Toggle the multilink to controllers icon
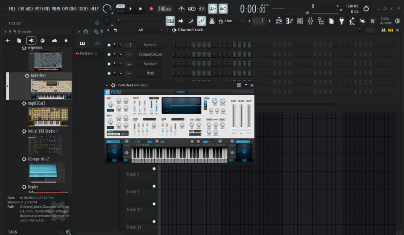 coord(201,21)
